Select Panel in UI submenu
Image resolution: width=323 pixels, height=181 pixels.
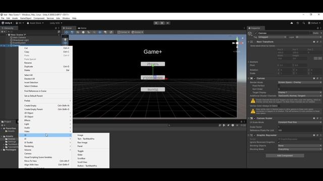tap(91, 146)
